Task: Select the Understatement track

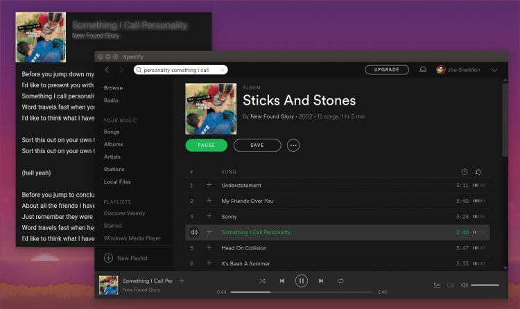Action: (338, 186)
